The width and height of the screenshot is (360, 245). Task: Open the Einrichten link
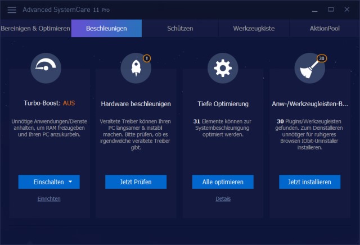point(49,199)
